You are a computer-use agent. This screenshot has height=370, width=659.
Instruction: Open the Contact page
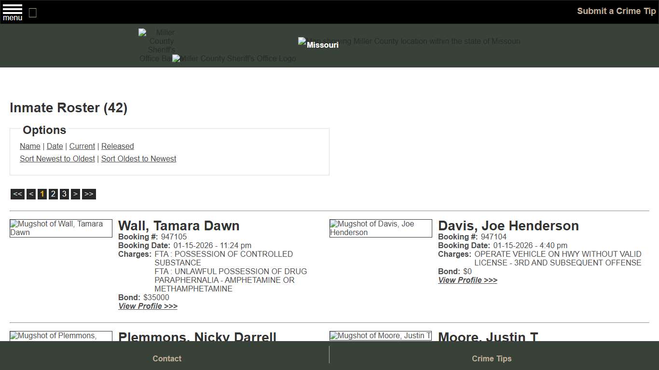tap(167, 358)
